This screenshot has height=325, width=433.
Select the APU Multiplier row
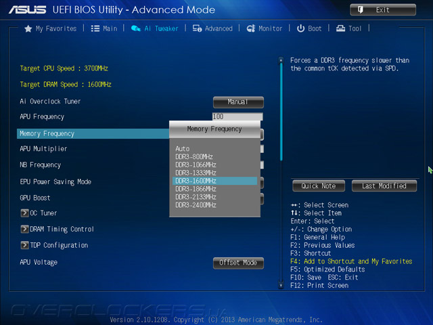[43, 149]
